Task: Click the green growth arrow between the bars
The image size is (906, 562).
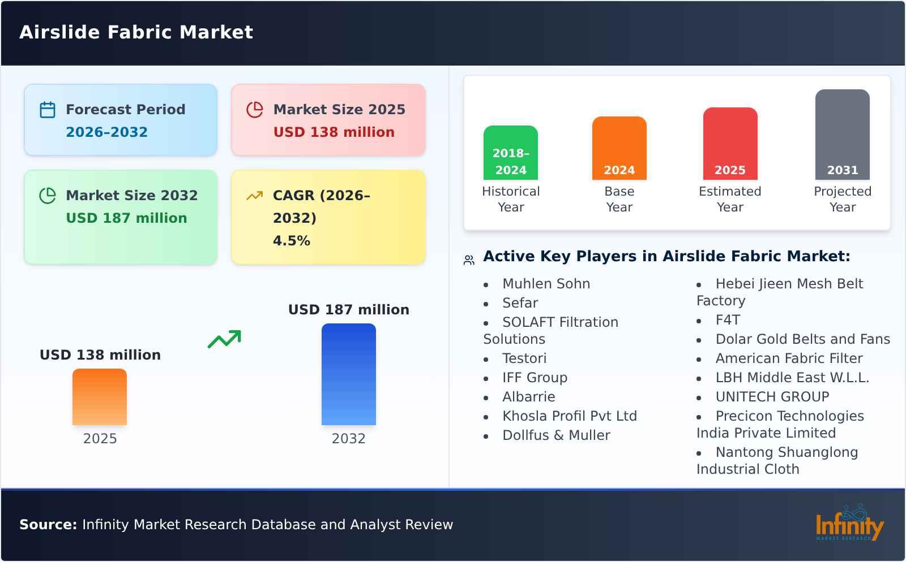Action: tap(224, 339)
